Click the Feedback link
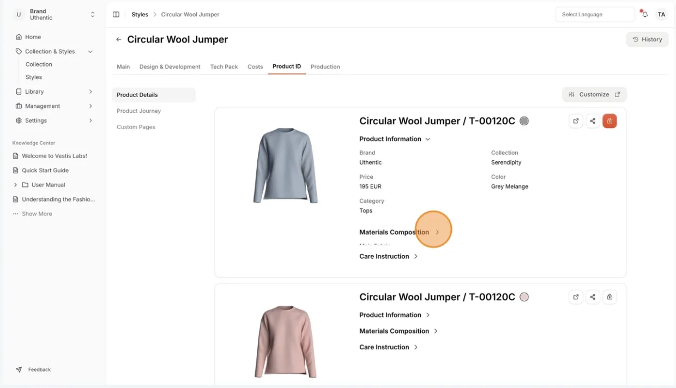Screen dimensions: 676x388 (39, 369)
